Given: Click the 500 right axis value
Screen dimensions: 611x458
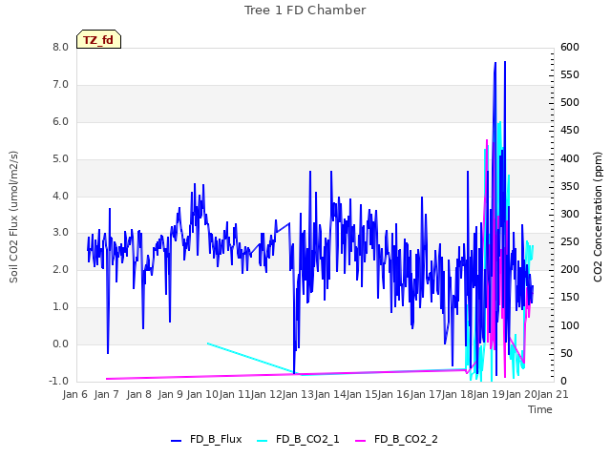Looking at the screenshot, I should tap(570, 102).
